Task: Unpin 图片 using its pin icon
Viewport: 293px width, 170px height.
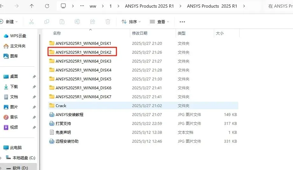Action: click(34, 107)
